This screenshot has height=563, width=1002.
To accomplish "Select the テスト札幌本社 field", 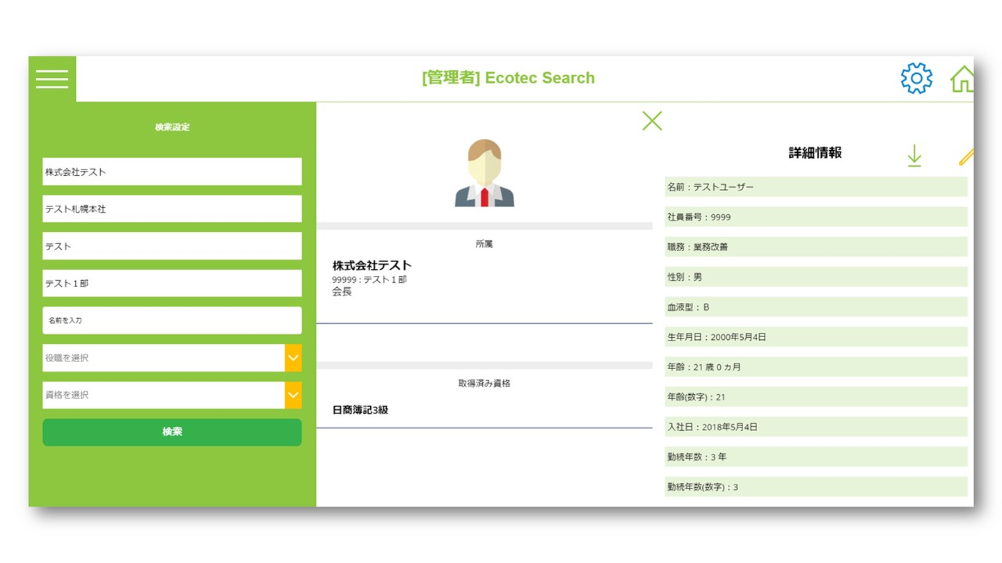I will point(172,209).
